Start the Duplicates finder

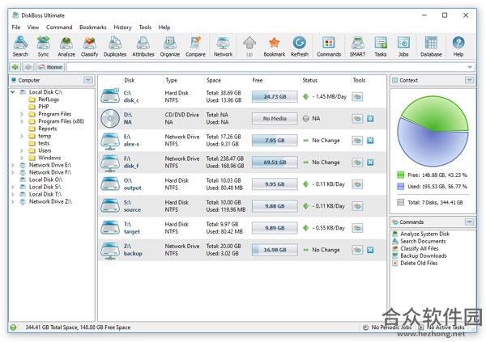(x=115, y=46)
